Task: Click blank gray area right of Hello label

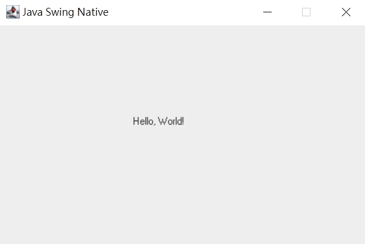Action: coord(274,121)
